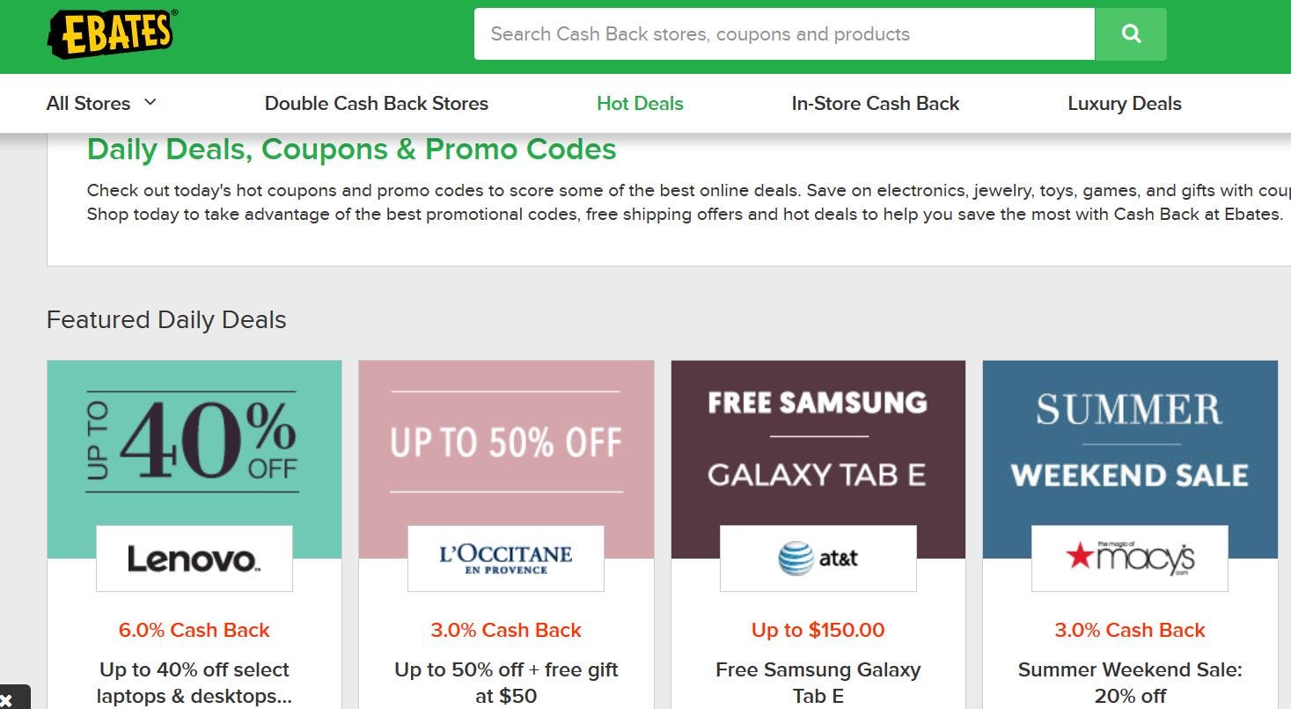Viewport: 1291px width, 709px height.
Task: Open the All Stores chevron arrow
Action: tap(150, 103)
